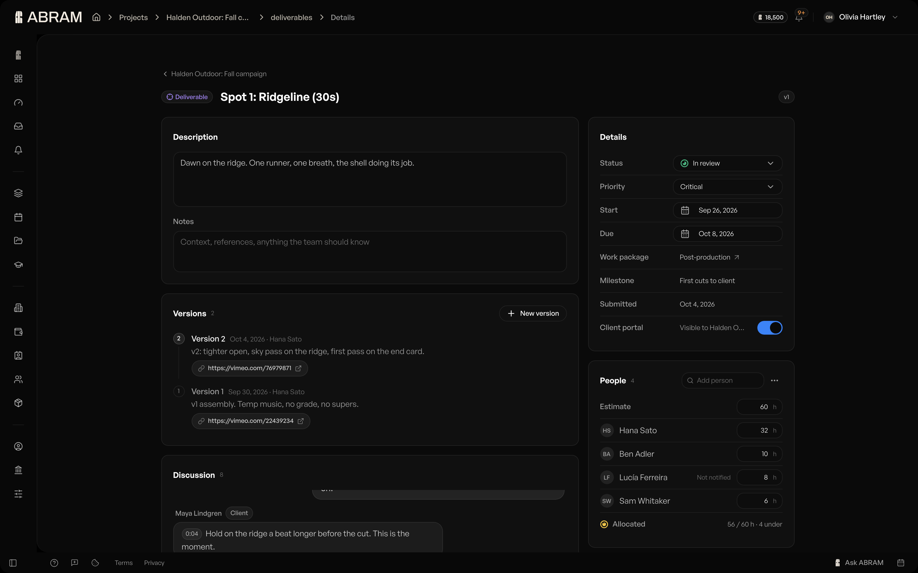Jump to 0:04 timestamp in Maya's comment
918x573 pixels.
192,534
